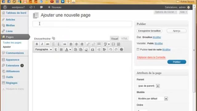Screen dimensions: 197x111
Task: Open the Commentaires menu
Action: point(14,53)
